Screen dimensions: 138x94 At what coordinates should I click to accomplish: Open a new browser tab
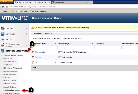91,2
